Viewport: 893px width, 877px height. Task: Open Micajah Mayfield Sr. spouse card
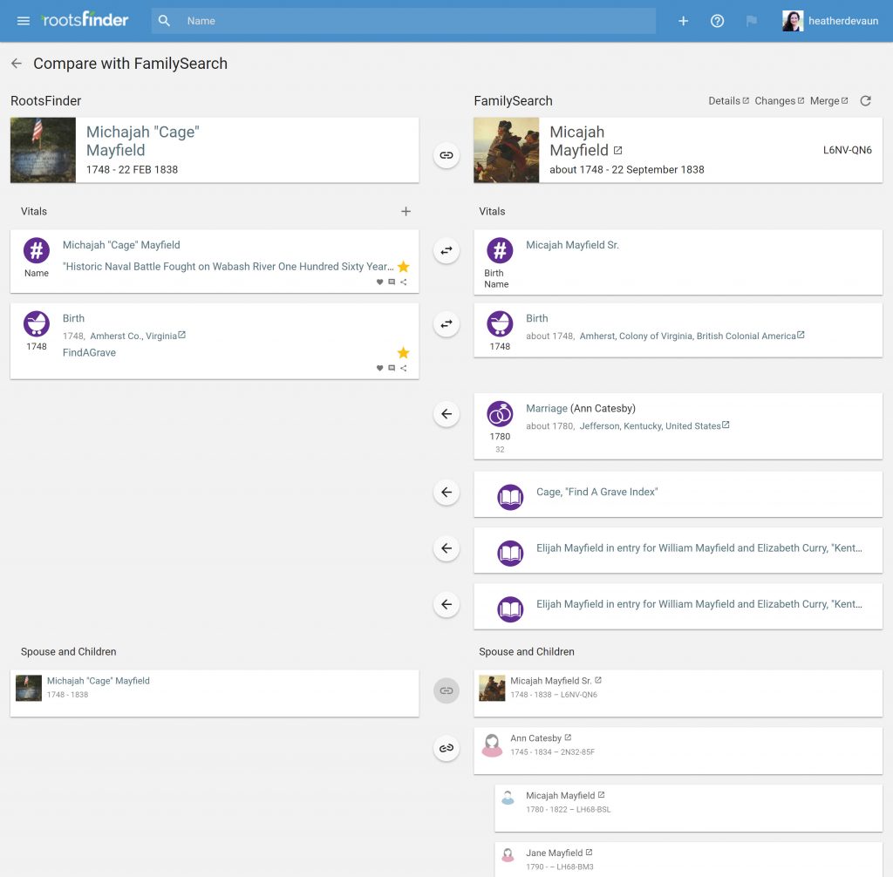pyautogui.click(x=678, y=693)
